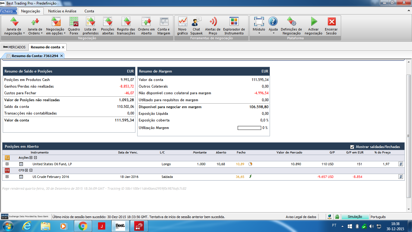Screen dimensions: 412x232
Task: Open Posições abertas view
Action: tap(108, 26)
